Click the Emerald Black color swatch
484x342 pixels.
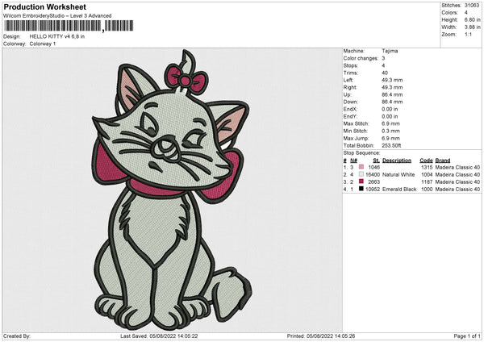point(361,189)
